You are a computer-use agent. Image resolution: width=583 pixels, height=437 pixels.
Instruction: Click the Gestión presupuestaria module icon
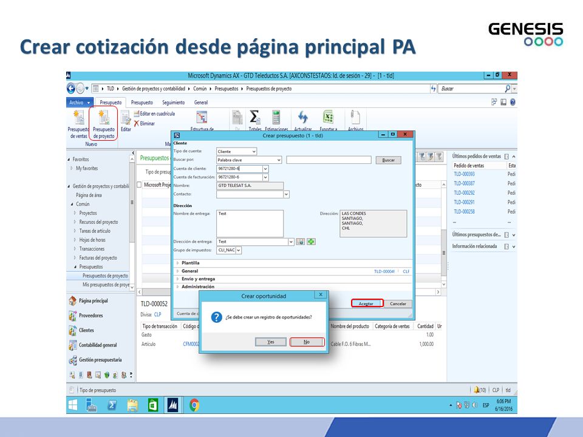click(72, 360)
